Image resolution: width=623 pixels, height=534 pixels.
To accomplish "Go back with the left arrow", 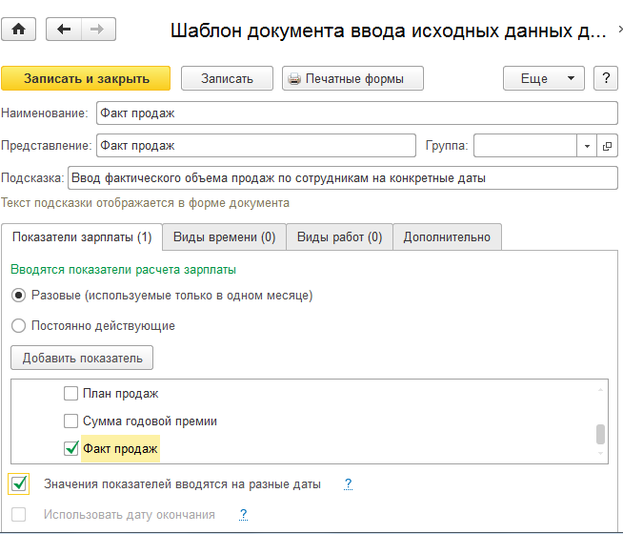I will [64, 30].
